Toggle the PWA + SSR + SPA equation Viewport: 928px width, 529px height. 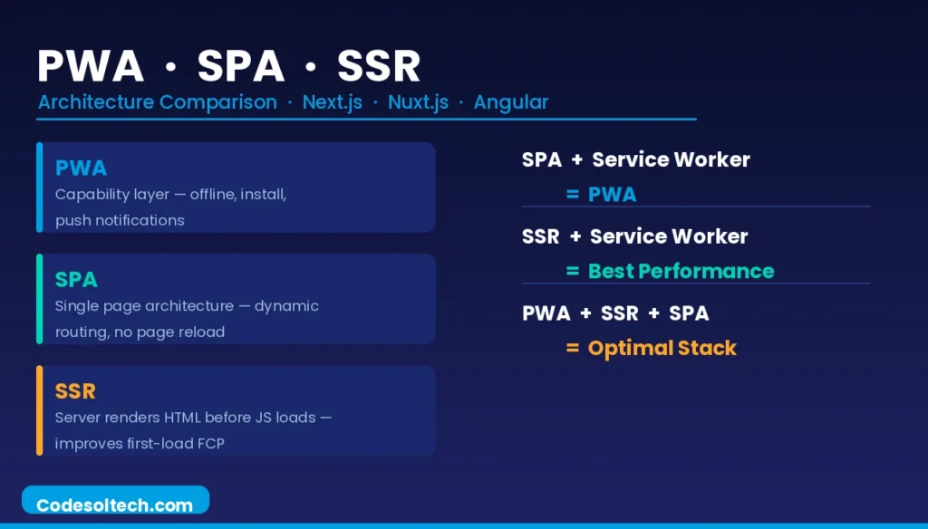tap(616, 313)
